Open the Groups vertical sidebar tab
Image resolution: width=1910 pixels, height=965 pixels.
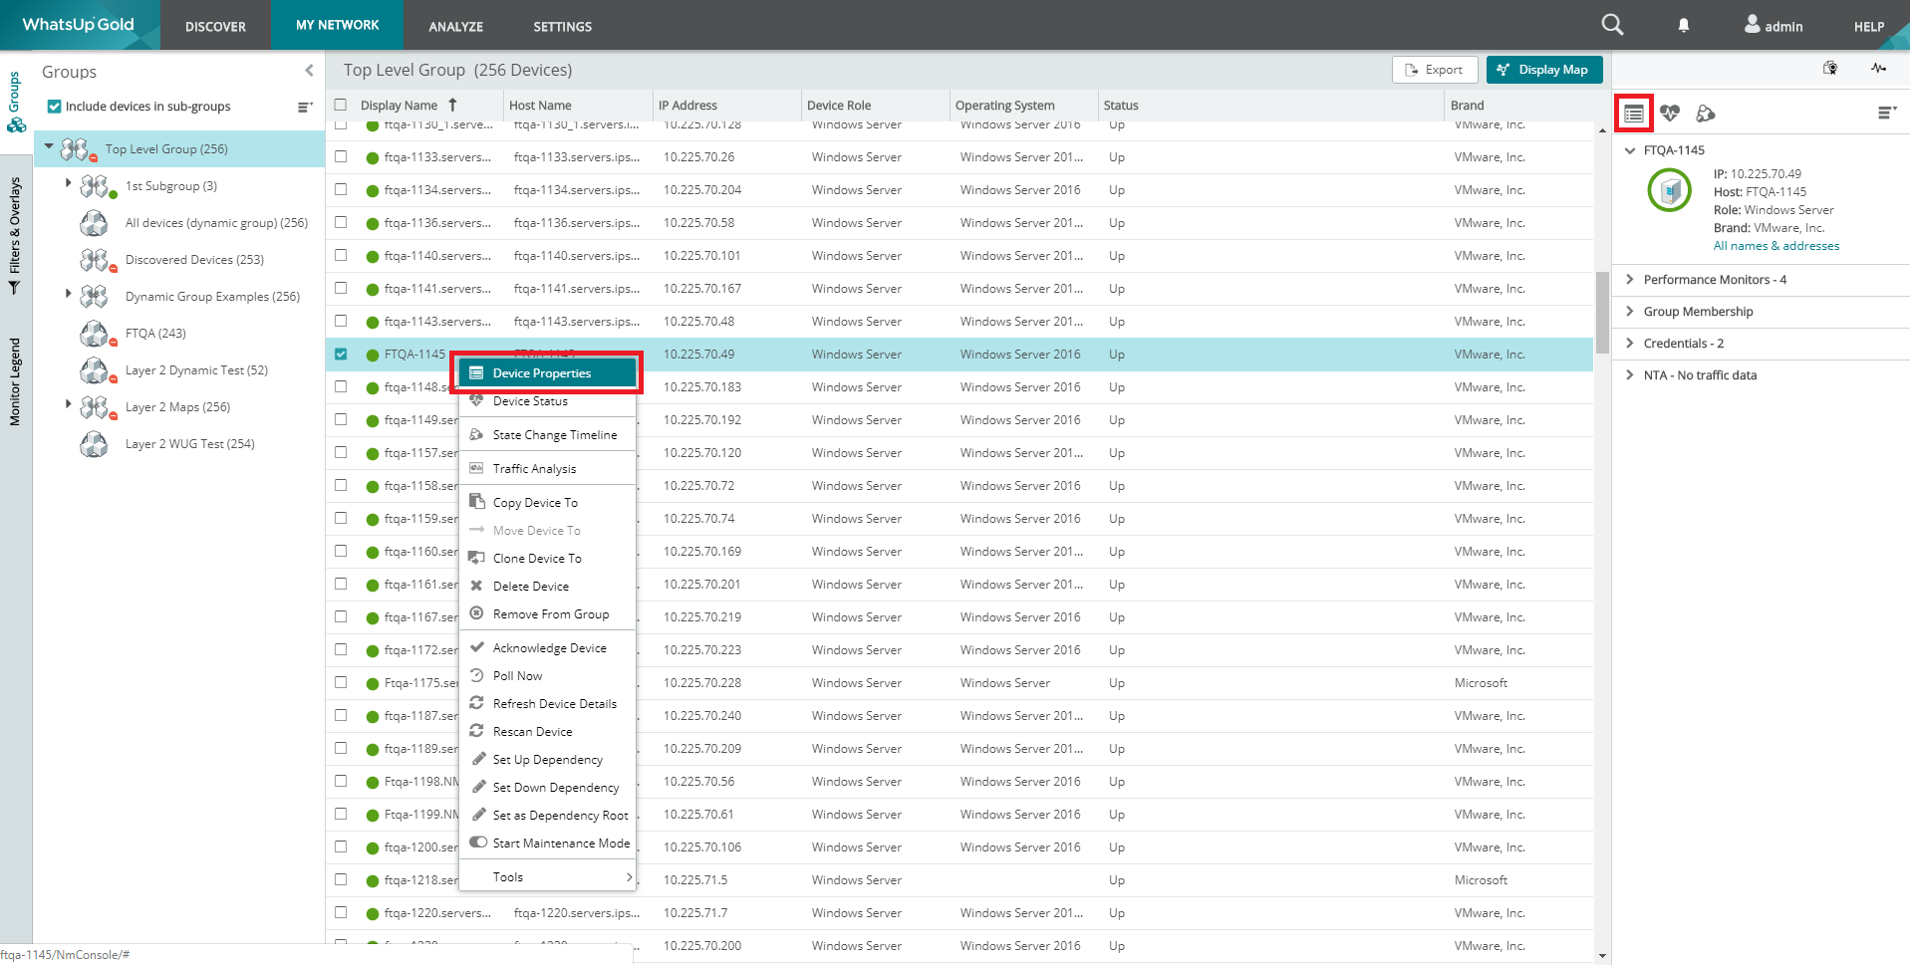[15, 103]
